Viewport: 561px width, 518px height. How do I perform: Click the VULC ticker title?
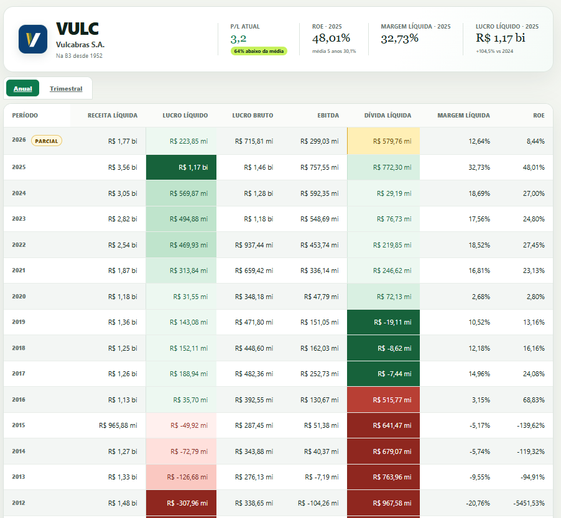[x=77, y=29]
